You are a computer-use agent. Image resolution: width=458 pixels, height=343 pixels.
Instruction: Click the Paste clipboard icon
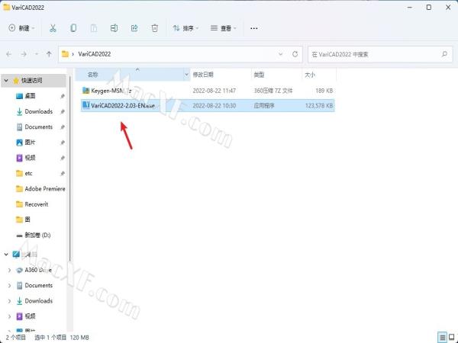94,28
